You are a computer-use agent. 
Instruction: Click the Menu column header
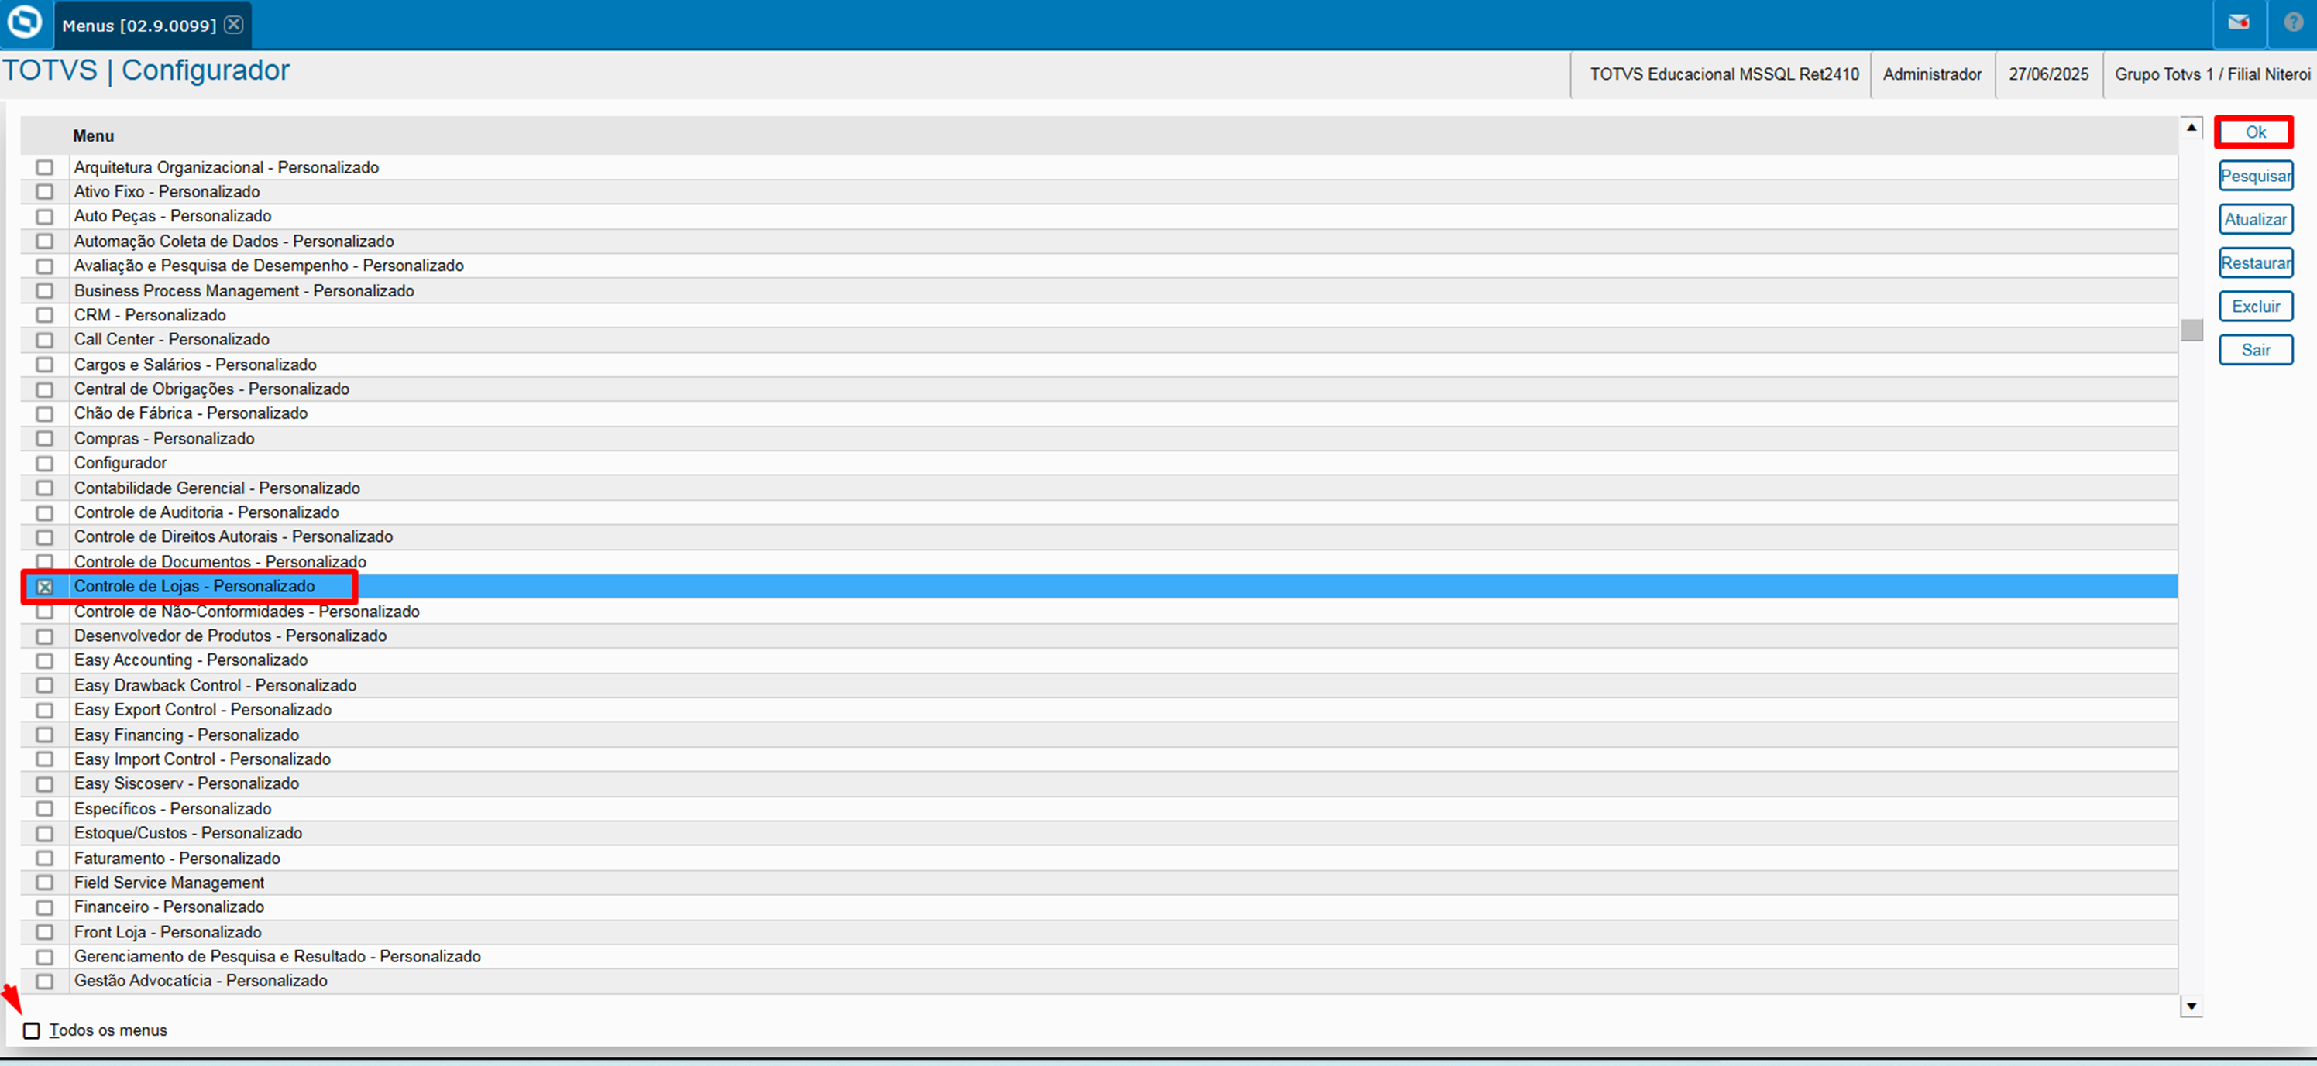click(x=94, y=135)
